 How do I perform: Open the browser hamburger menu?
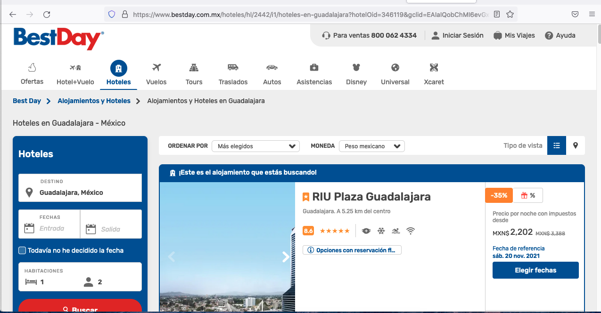[x=592, y=15]
